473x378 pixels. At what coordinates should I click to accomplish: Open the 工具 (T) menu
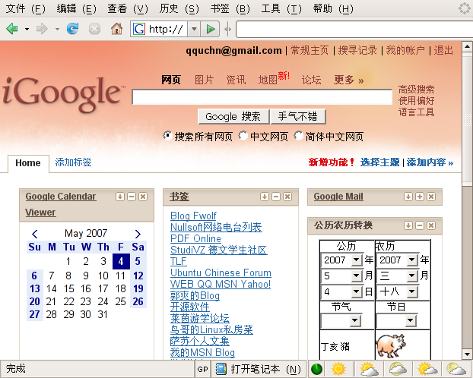pyautogui.click(x=281, y=8)
